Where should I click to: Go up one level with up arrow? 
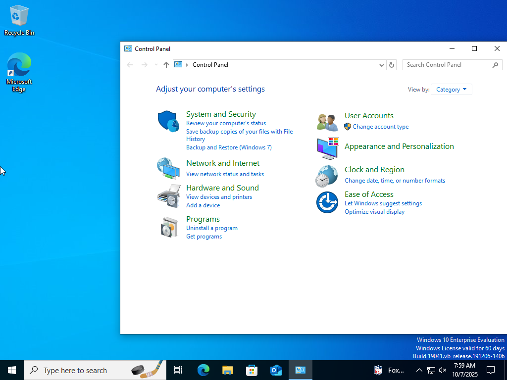point(166,65)
